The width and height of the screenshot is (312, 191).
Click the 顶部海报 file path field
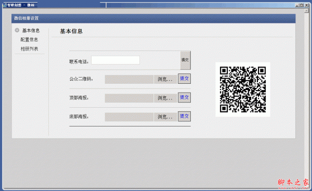click(x=129, y=98)
